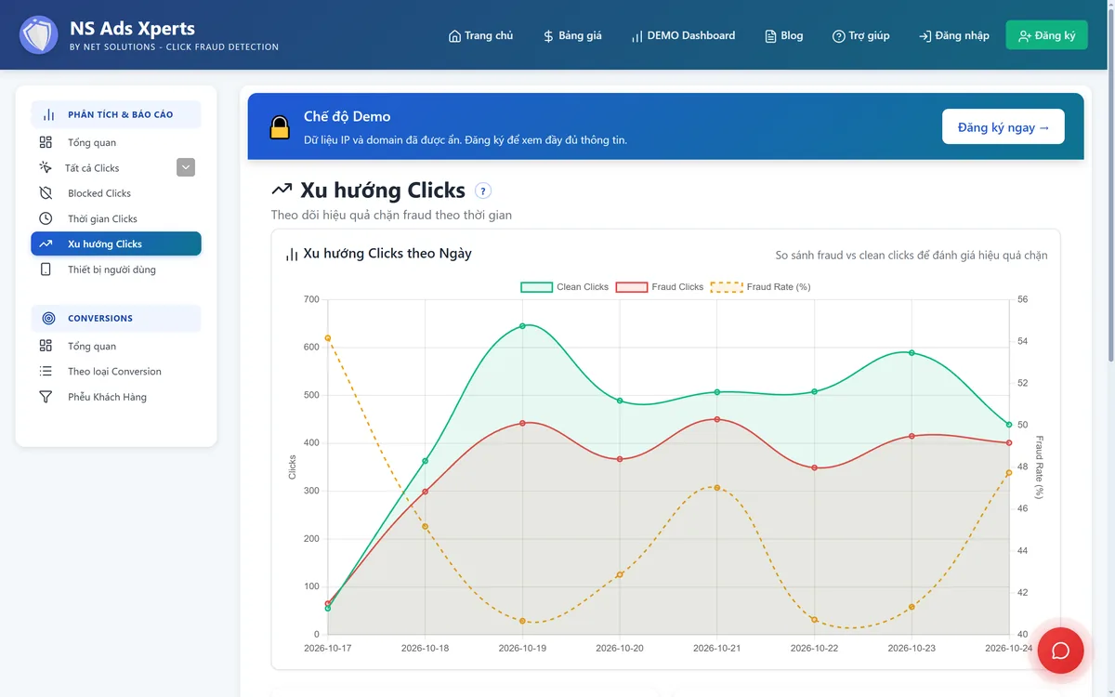Click the question circle icon beside Trợ giúp
Image resolution: width=1115 pixels, height=697 pixels.
point(838,36)
